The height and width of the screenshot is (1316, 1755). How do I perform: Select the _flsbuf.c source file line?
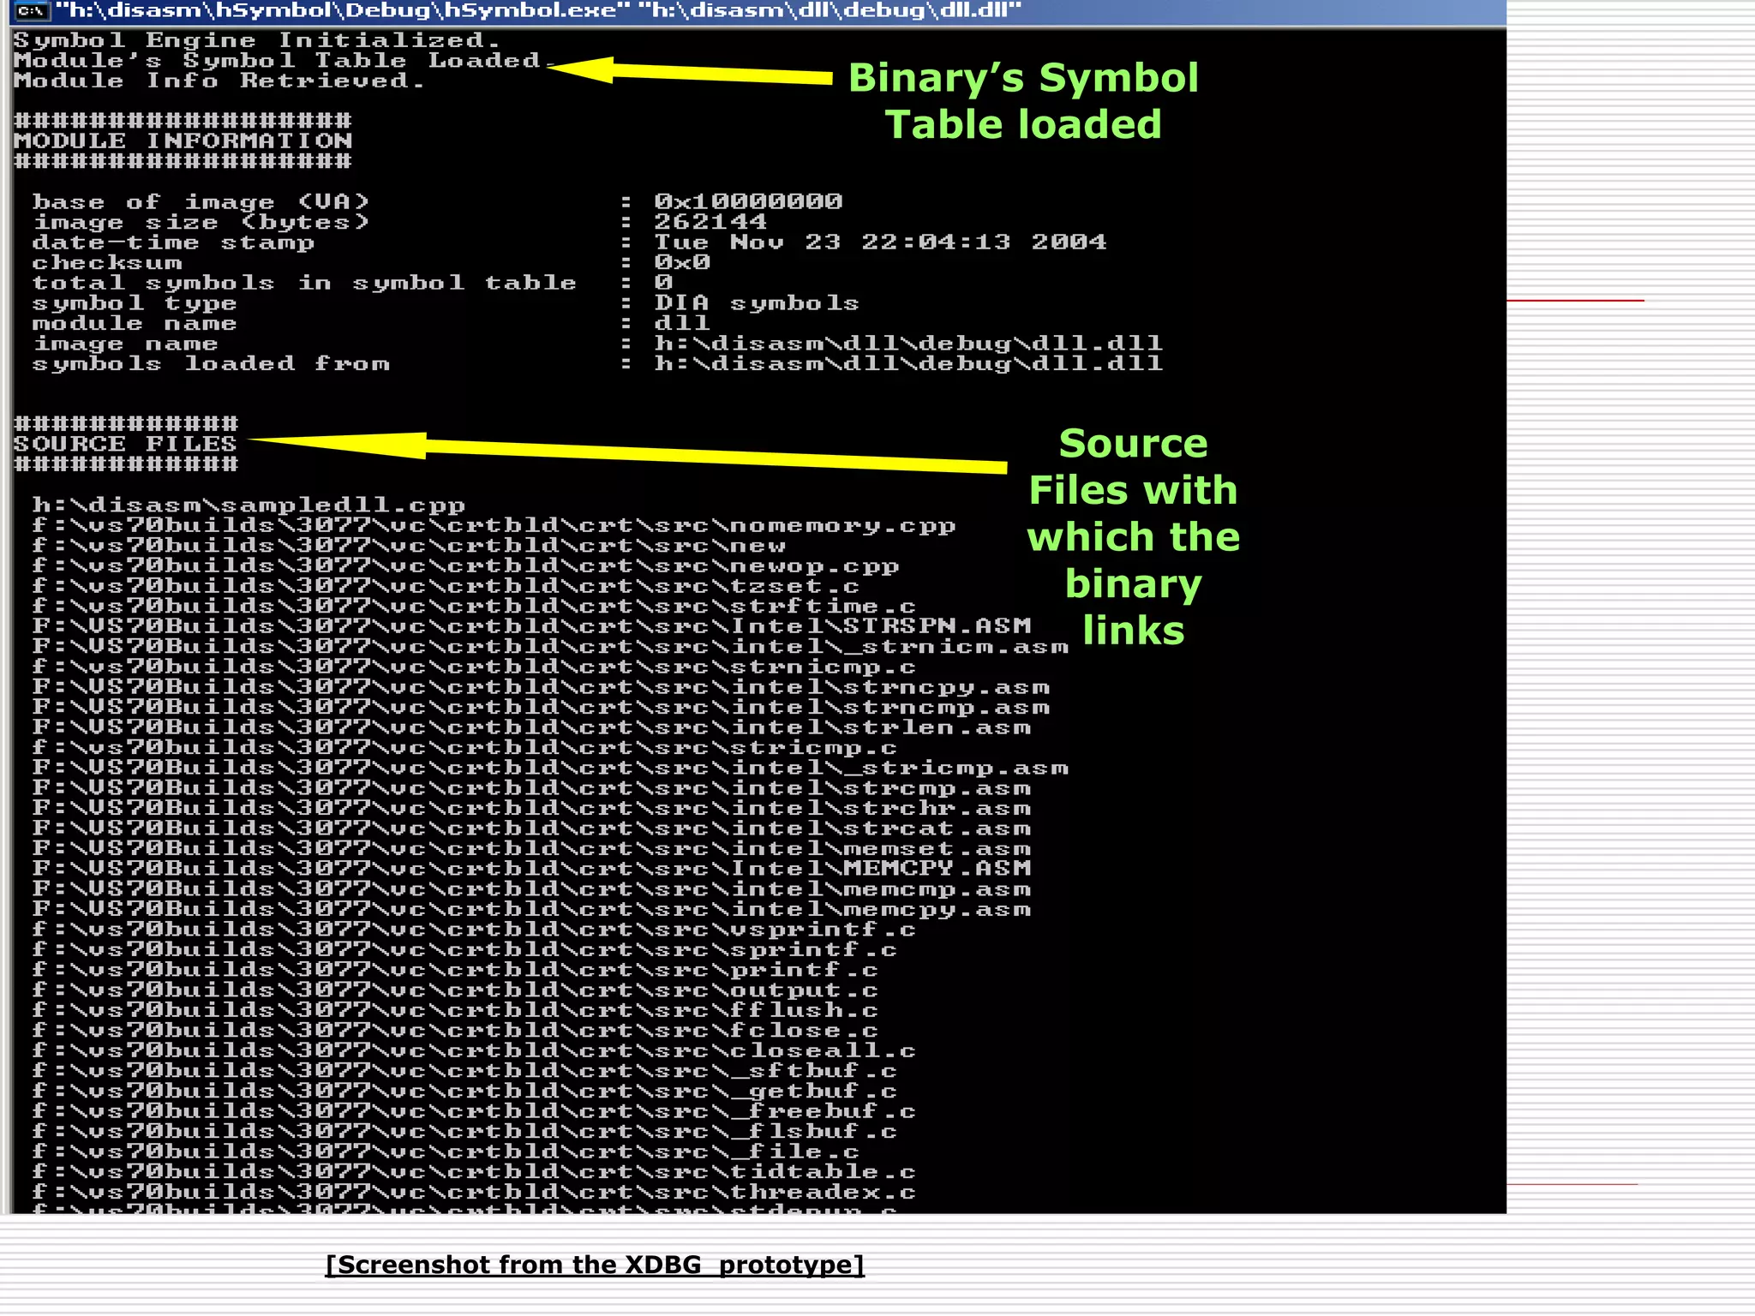tap(464, 1132)
